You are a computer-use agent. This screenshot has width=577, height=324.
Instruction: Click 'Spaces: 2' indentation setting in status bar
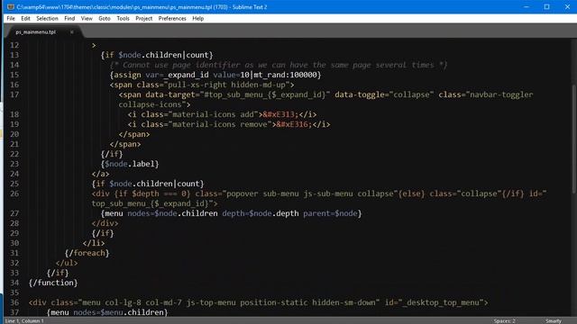[x=505, y=320]
